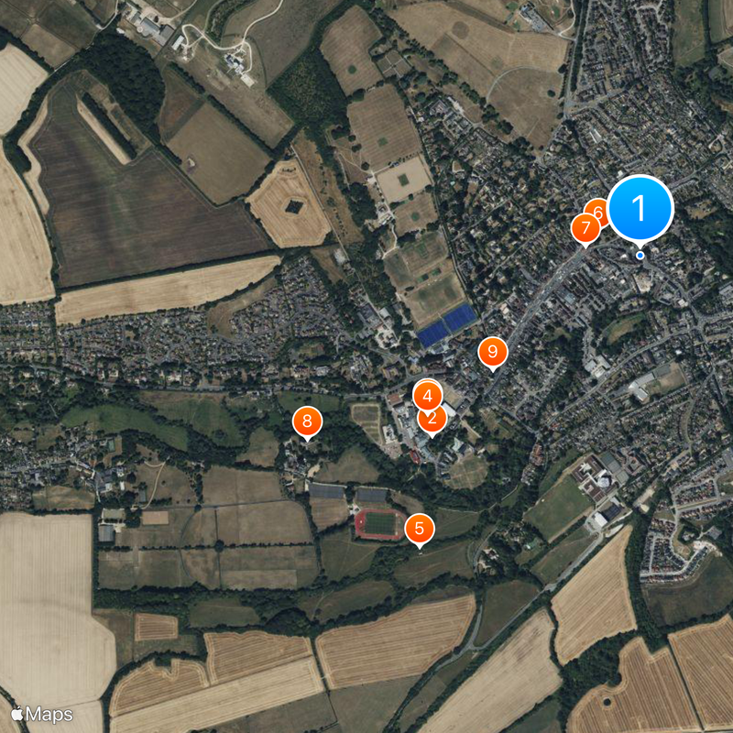Open pin number 9 near the main road

coord(493,352)
